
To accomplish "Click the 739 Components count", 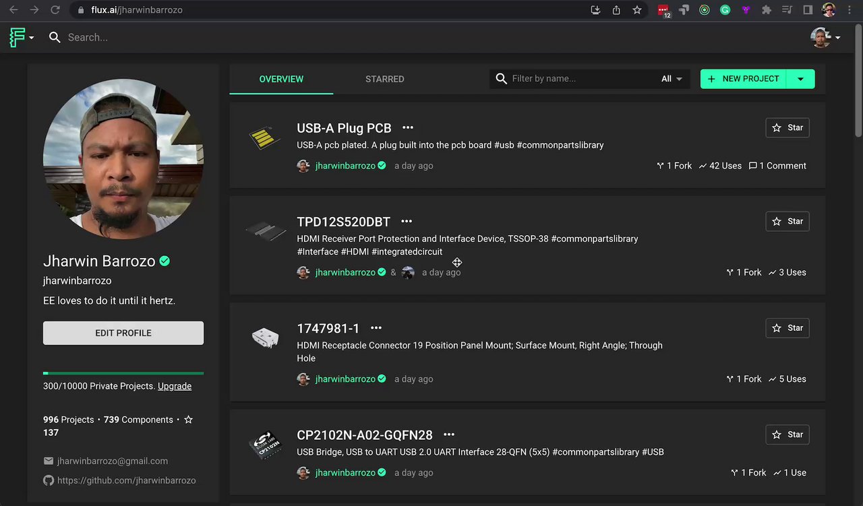I will pos(138,420).
